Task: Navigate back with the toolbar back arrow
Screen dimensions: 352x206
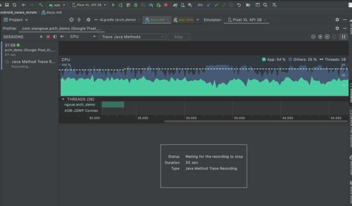Action: click(24, 5)
